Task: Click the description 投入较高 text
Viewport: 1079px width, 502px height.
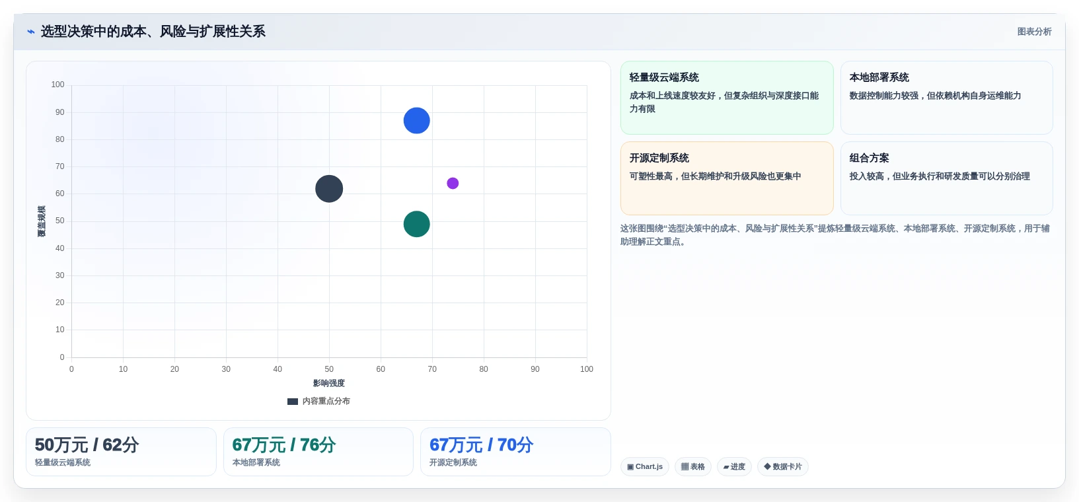Action: click(x=940, y=176)
